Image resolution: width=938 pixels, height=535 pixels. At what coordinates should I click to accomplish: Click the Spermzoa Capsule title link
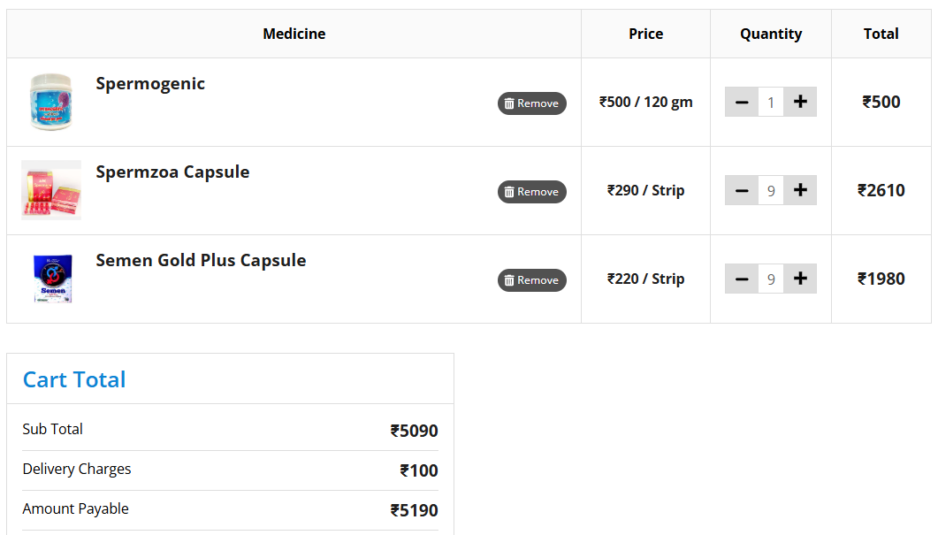click(172, 172)
